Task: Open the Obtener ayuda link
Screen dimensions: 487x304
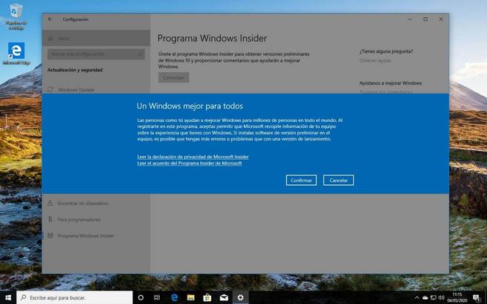Action: [375, 60]
